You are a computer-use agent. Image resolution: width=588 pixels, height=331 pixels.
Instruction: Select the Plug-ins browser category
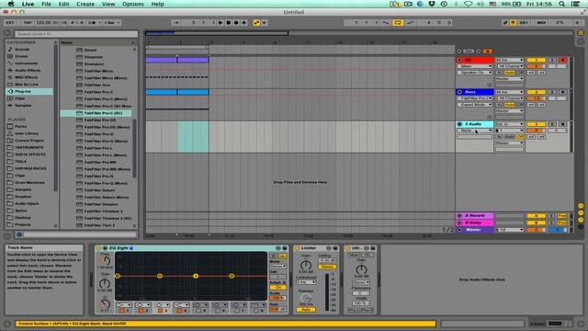tap(23, 91)
